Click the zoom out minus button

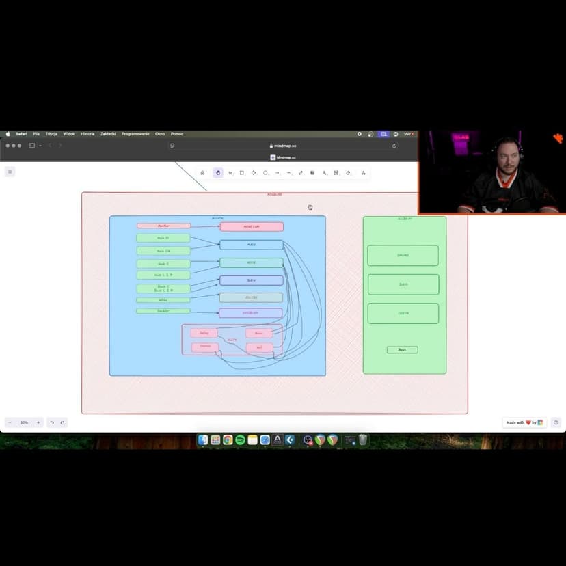click(x=10, y=422)
